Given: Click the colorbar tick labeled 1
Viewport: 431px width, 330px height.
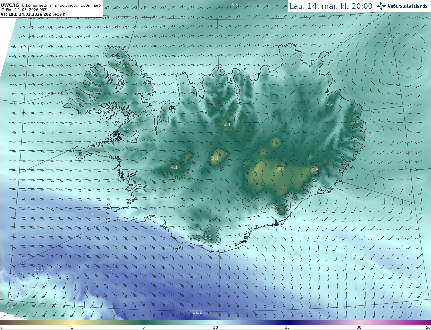Looking at the screenshot, I should (x=72, y=327).
